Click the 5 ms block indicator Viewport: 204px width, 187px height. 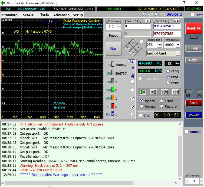coord(113,64)
